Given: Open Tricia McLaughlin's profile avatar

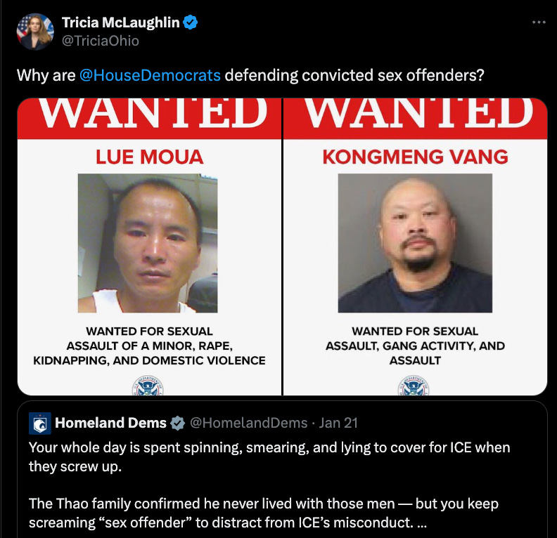Looking at the screenshot, I should click(35, 32).
